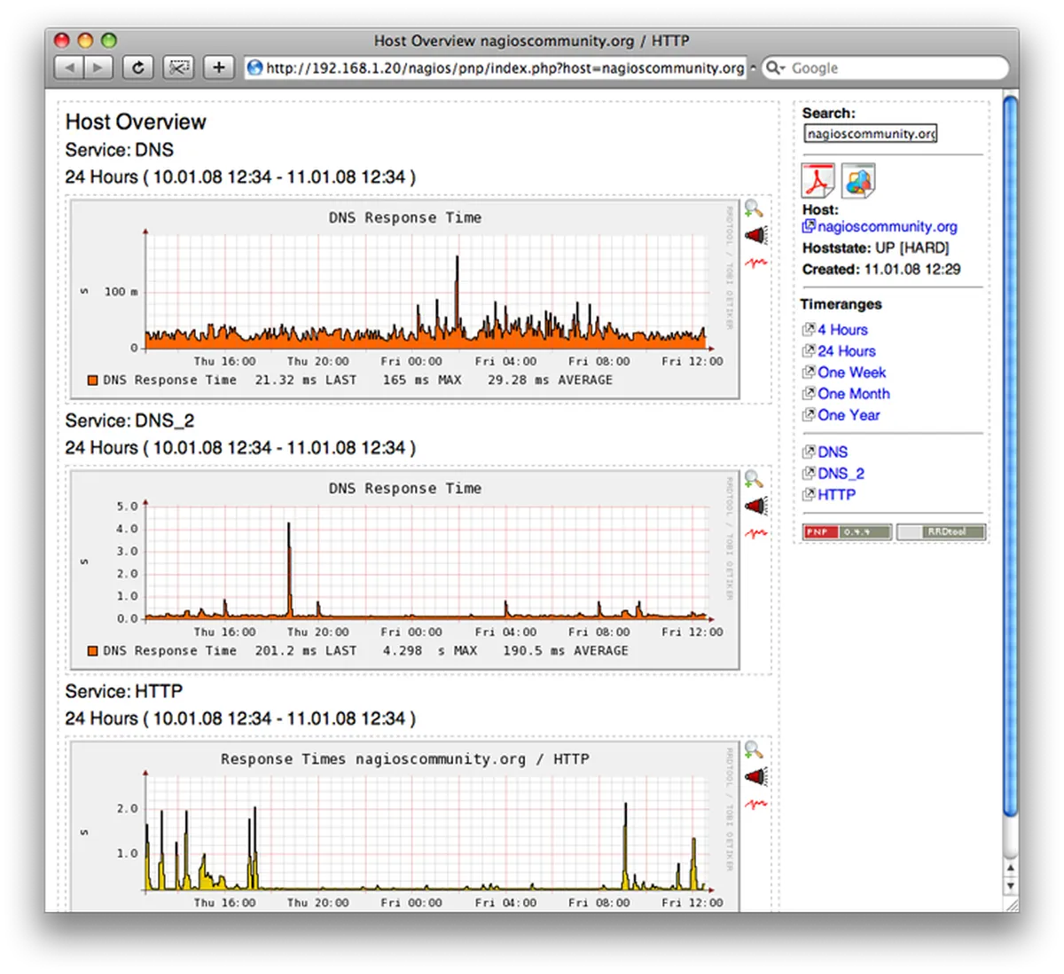Click the blue vertical scrollbar thumb
This screenshot has width=1064, height=974.
1010,455
